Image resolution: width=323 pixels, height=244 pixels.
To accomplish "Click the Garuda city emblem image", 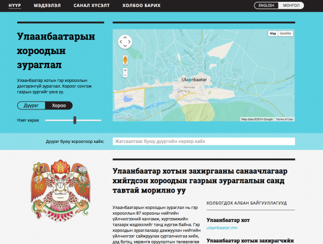I will click(60, 191).
